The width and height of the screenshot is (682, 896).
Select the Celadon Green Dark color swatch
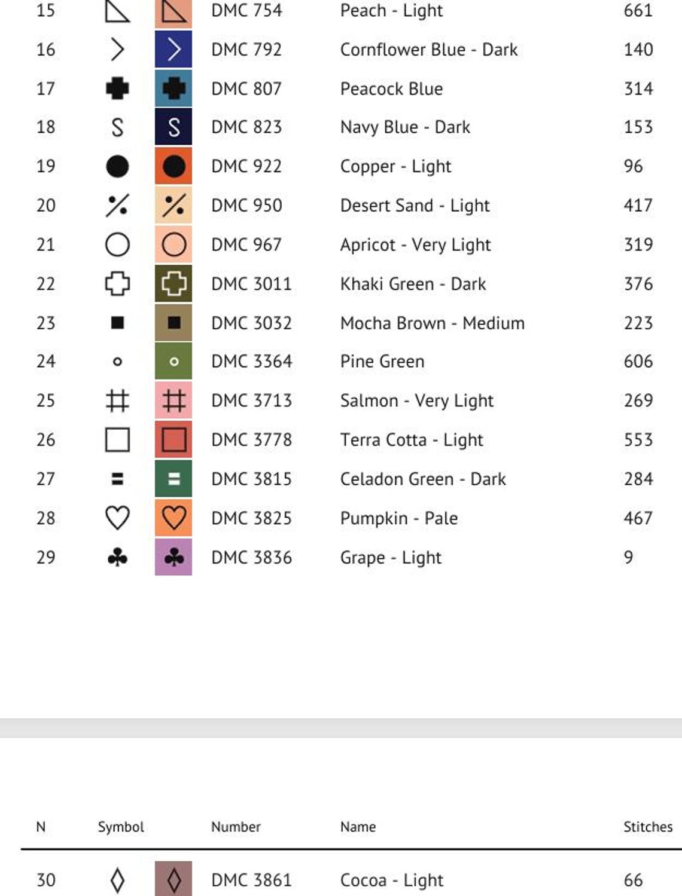(173, 479)
